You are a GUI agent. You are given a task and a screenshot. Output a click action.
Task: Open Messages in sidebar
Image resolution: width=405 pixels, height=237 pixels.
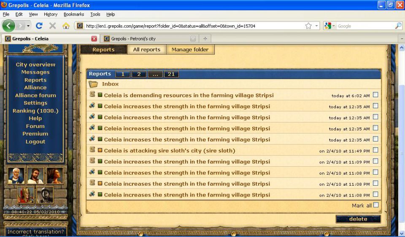point(35,72)
